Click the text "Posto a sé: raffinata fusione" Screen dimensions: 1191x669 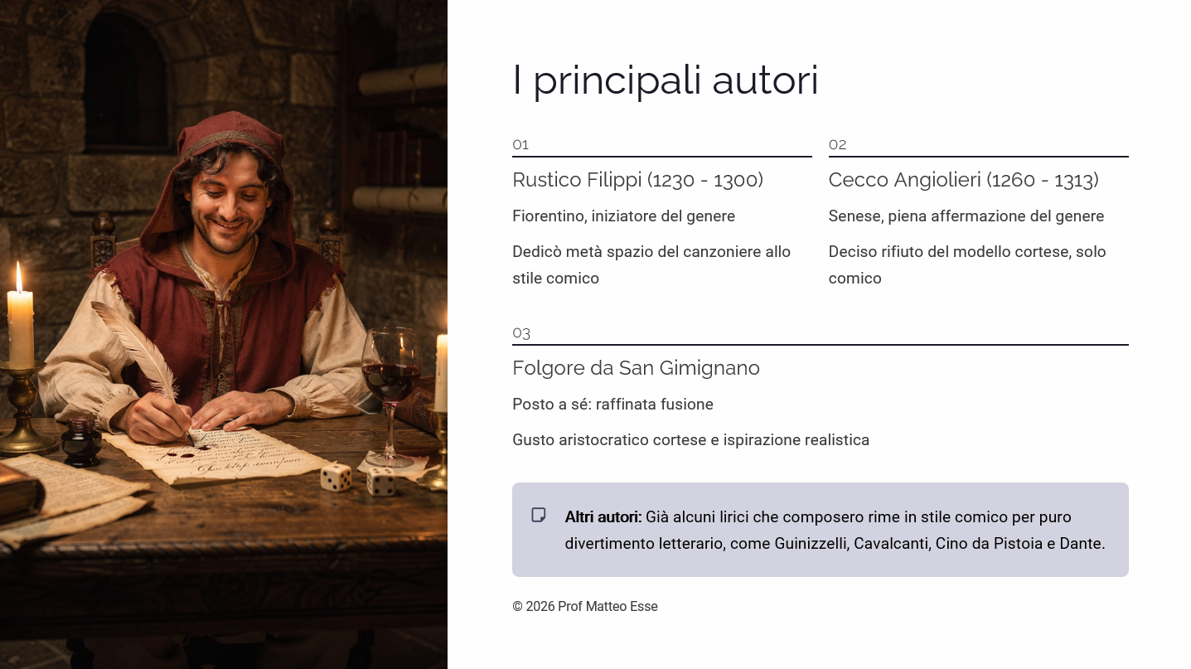pos(612,405)
